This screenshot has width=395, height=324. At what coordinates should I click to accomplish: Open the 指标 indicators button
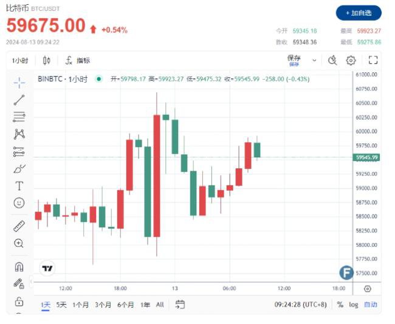click(78, 60)
